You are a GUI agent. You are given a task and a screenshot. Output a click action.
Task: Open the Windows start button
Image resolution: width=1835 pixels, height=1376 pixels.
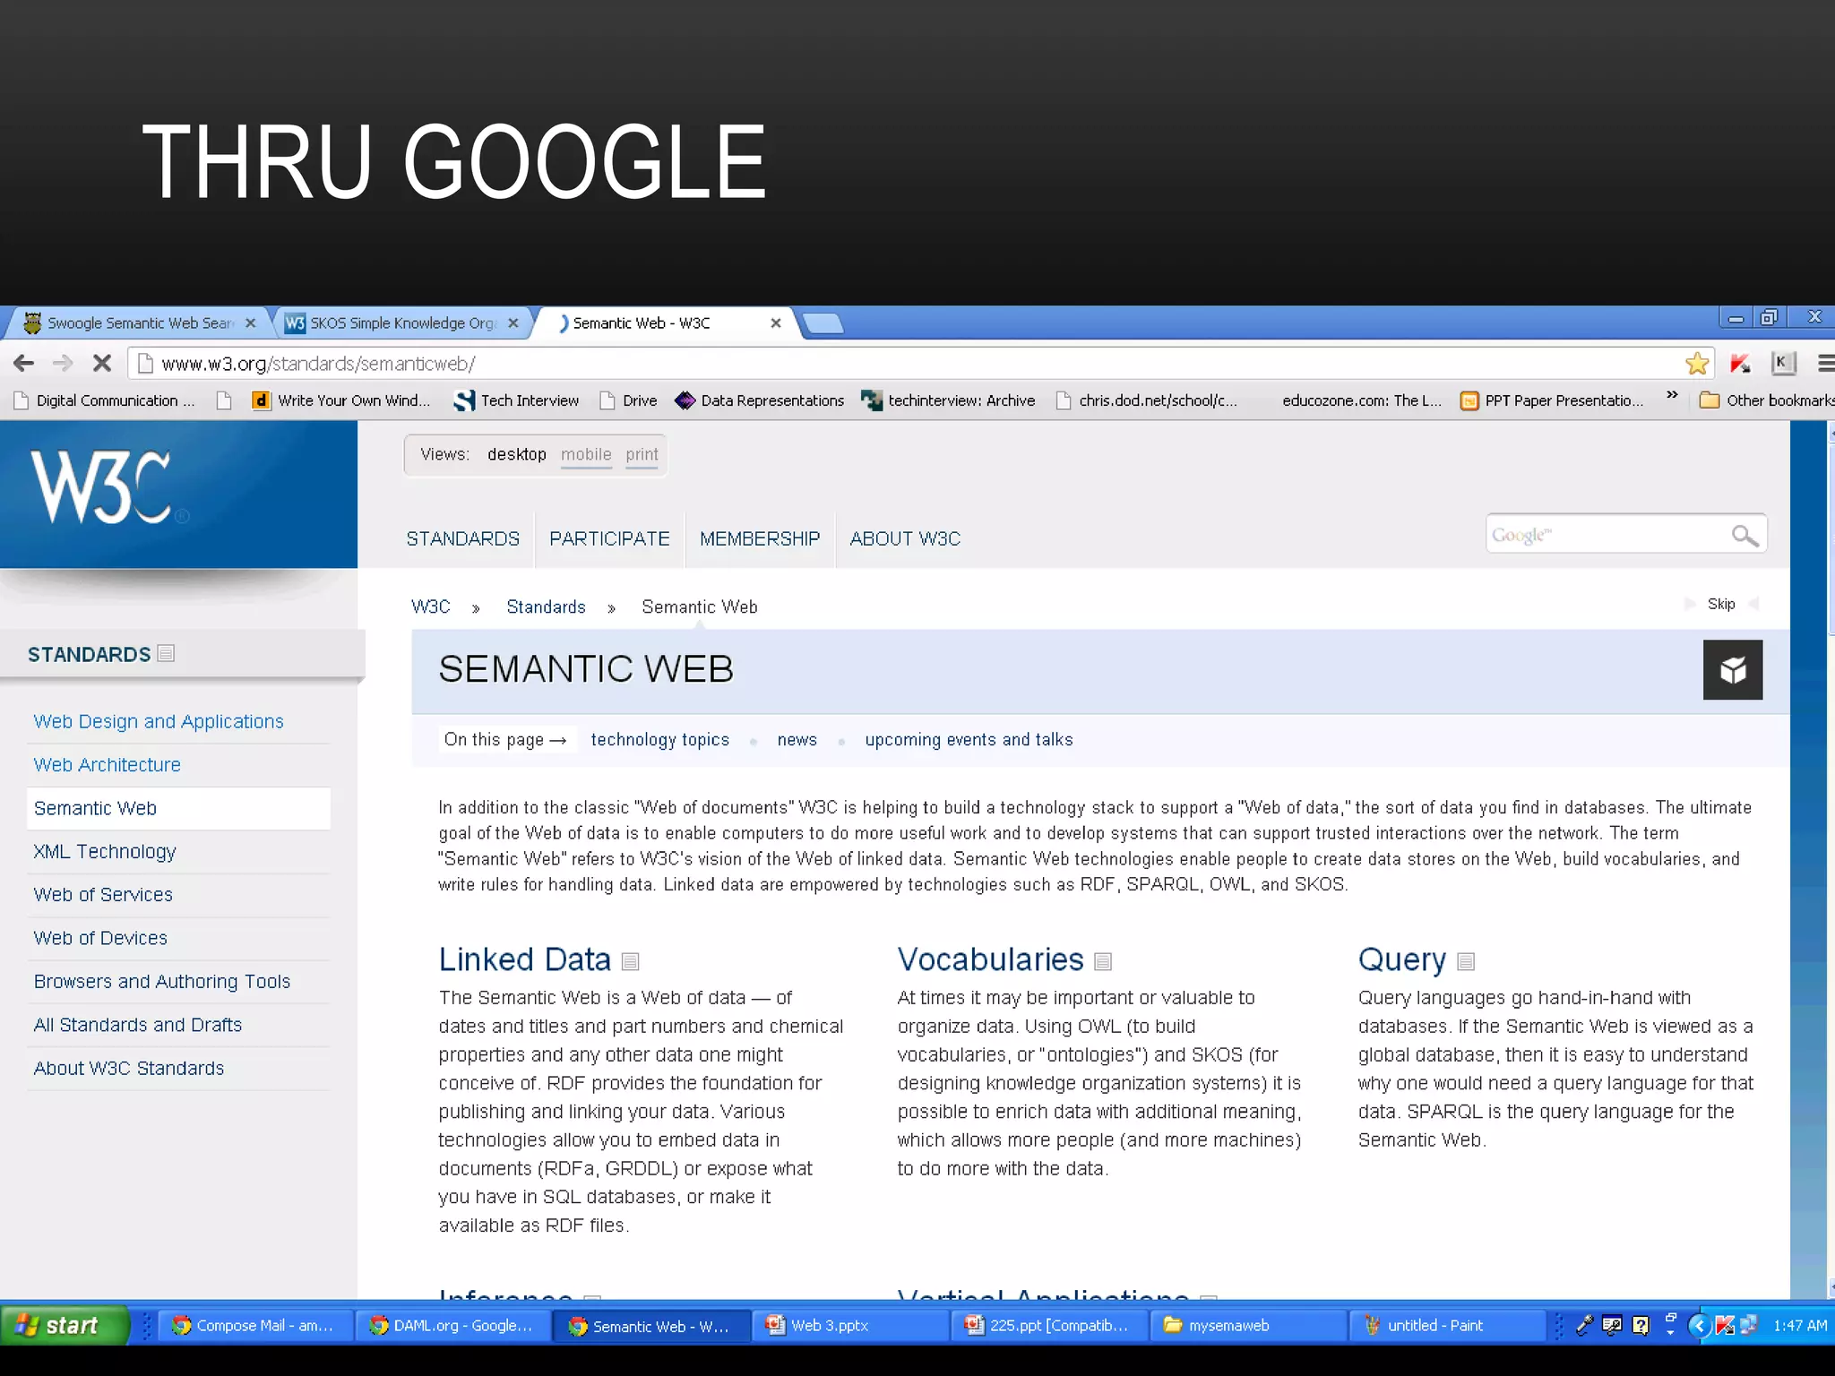(64, 1325)
